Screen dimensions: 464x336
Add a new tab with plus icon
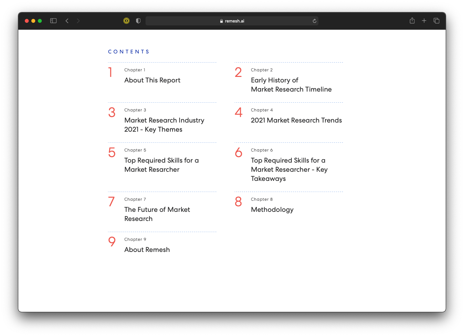[424, 21]
